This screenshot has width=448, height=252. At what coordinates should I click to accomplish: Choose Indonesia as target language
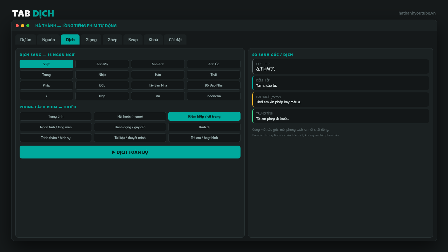click(x=214, y=96)
